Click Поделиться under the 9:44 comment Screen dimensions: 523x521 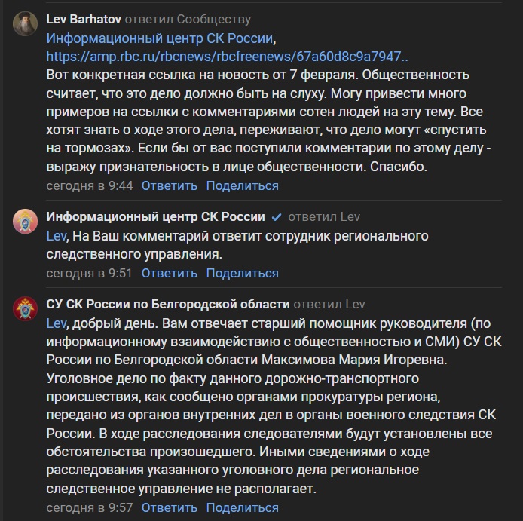click(x=242, y=185)
